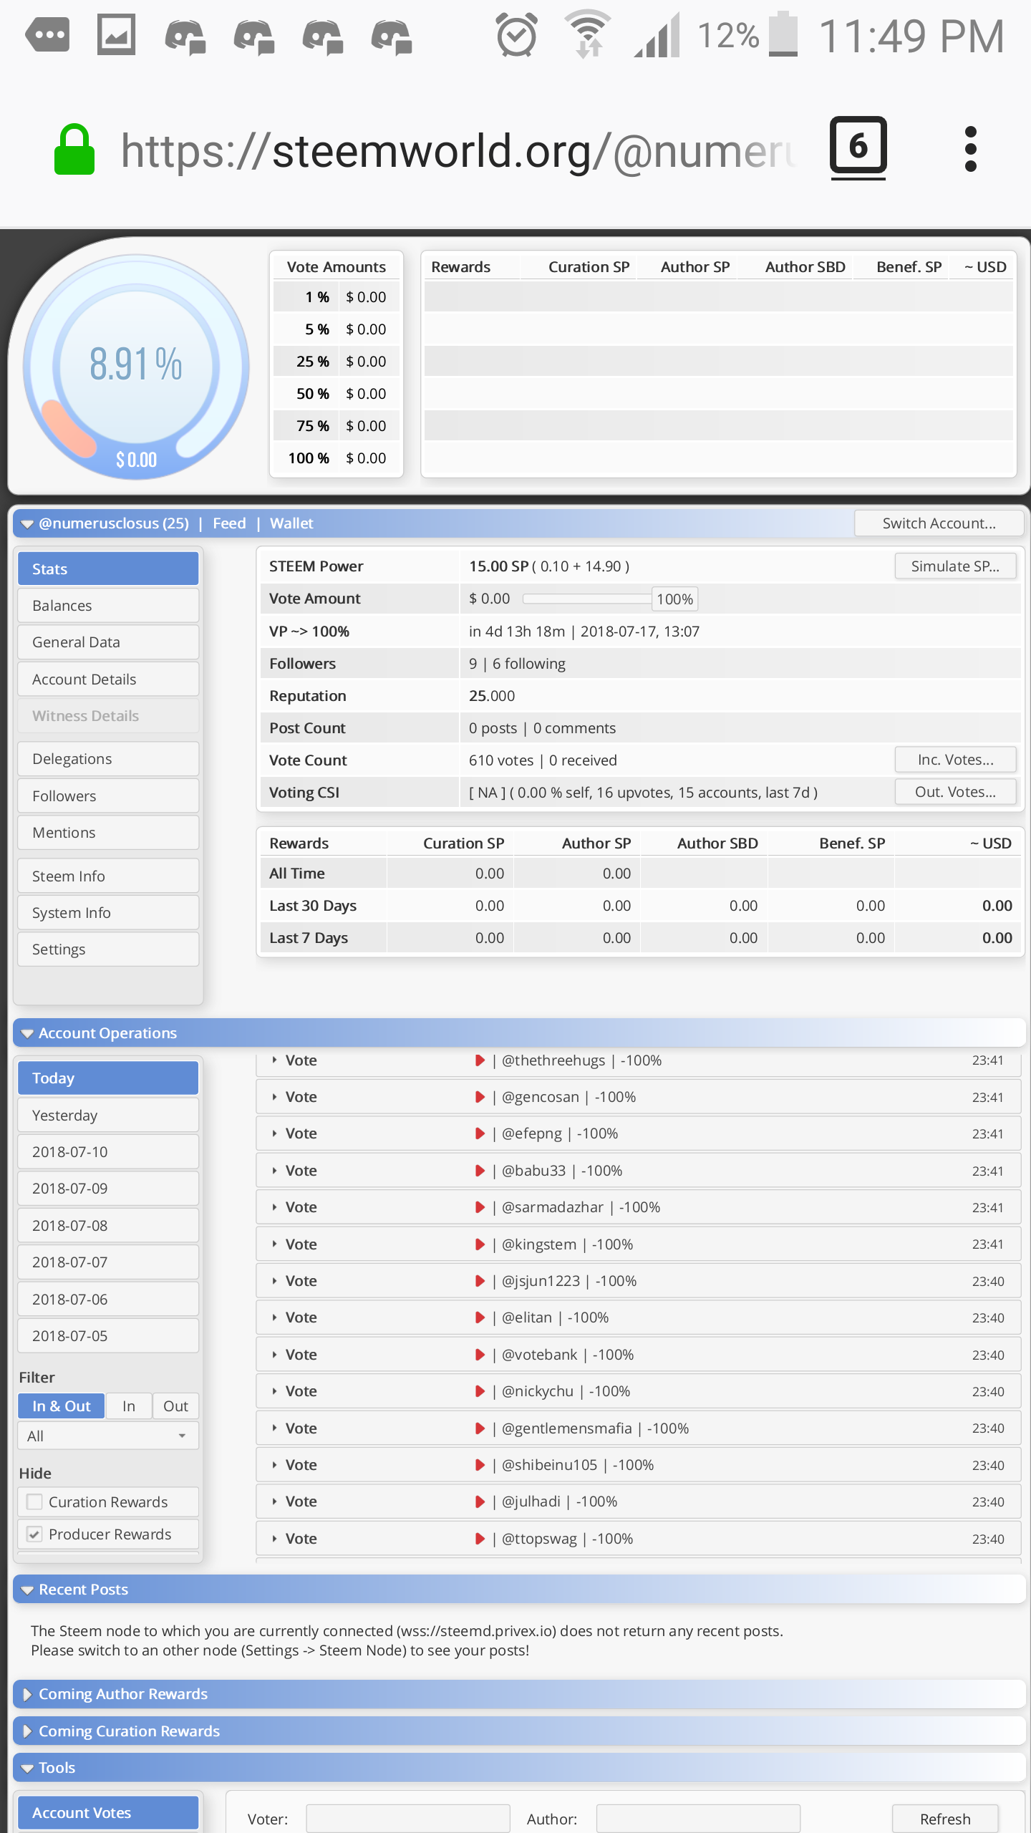Select the 2018-07-07 date entry
Viewport: 1031px width, 1833px height.
click(x=108, y=1262)
